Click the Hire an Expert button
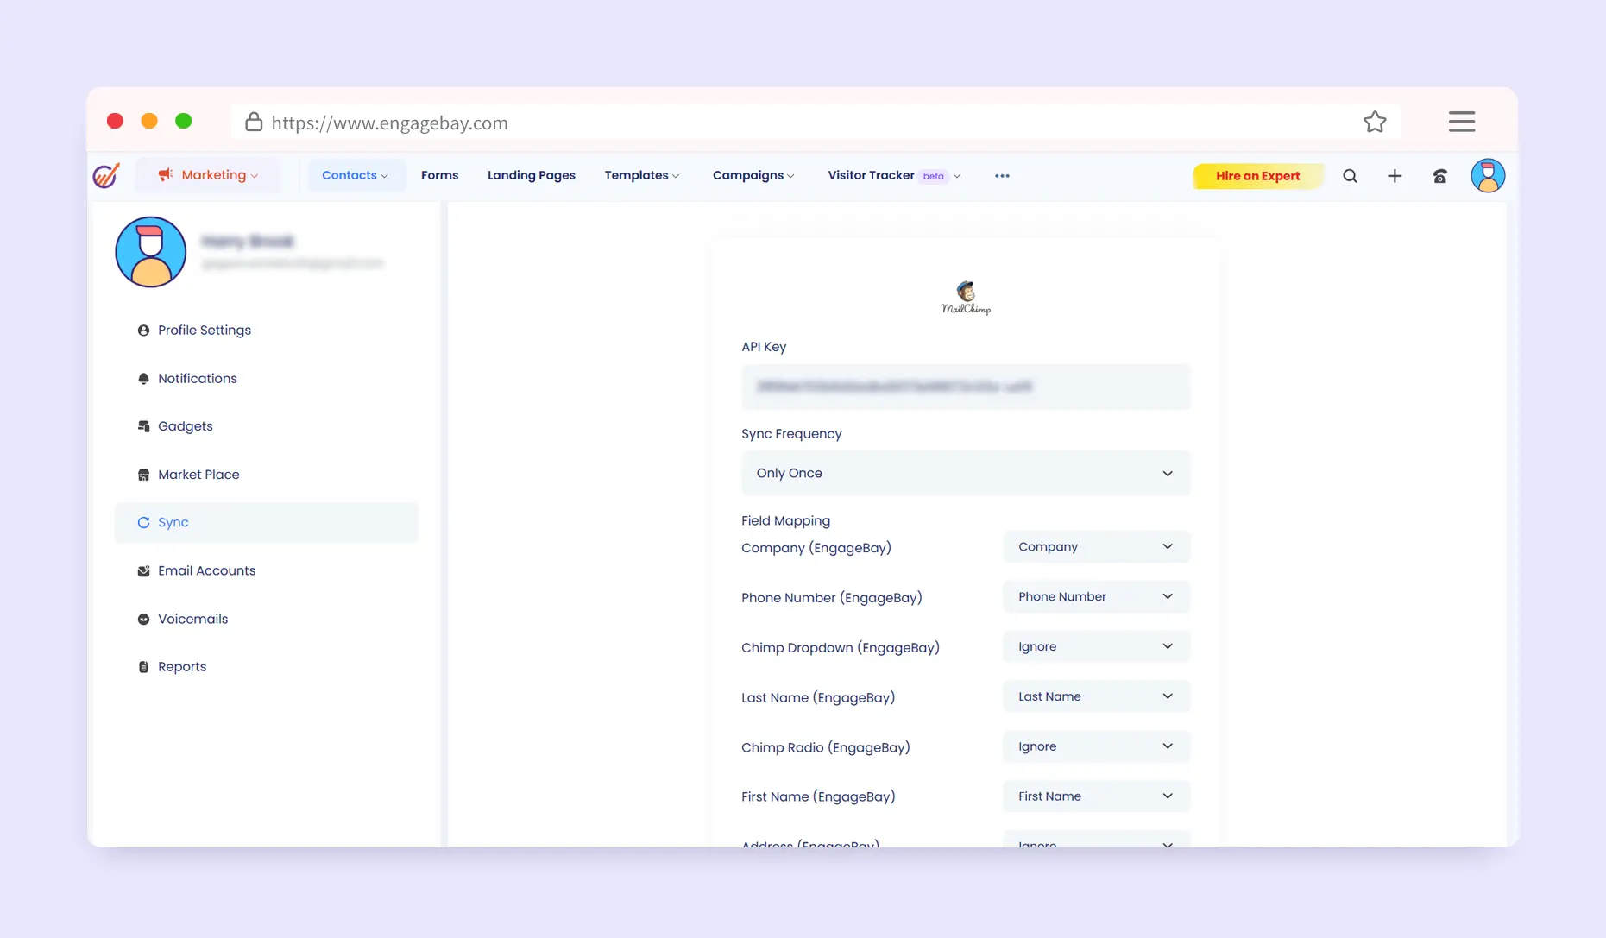Screen dimensions: 1606x938 click(1257, 176)
